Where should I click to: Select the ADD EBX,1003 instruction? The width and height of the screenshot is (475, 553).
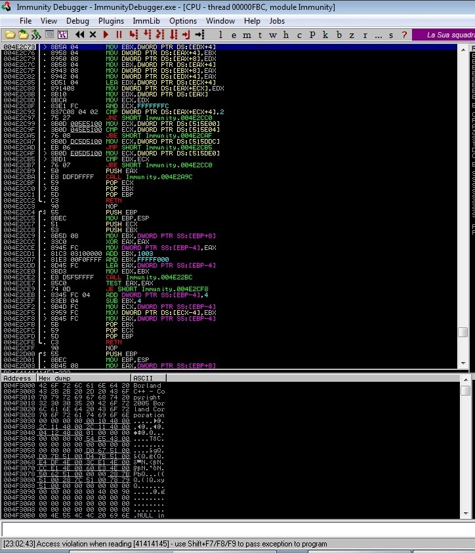tap(229, 254)
